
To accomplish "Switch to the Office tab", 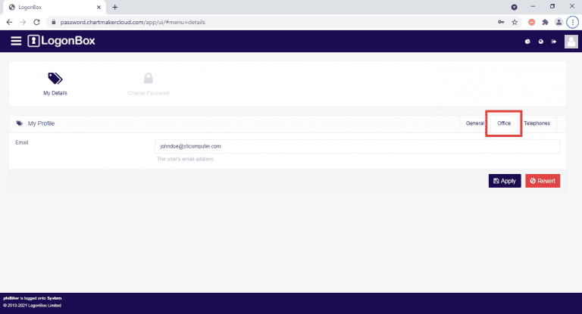I will (504, 123).
